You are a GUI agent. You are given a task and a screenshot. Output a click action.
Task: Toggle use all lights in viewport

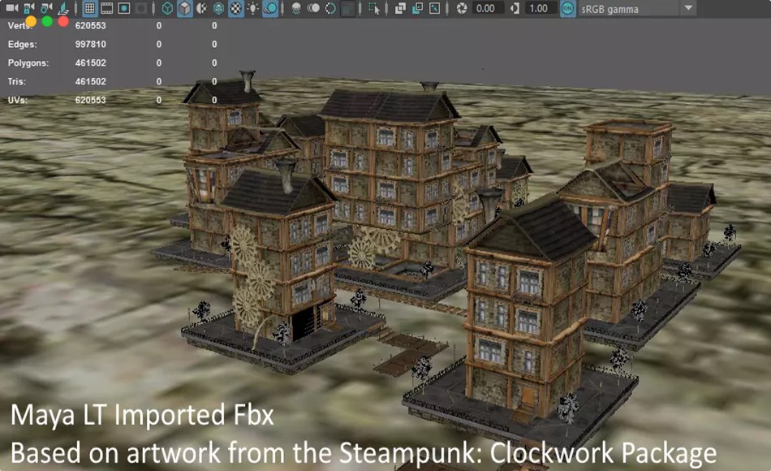[252, 7]
